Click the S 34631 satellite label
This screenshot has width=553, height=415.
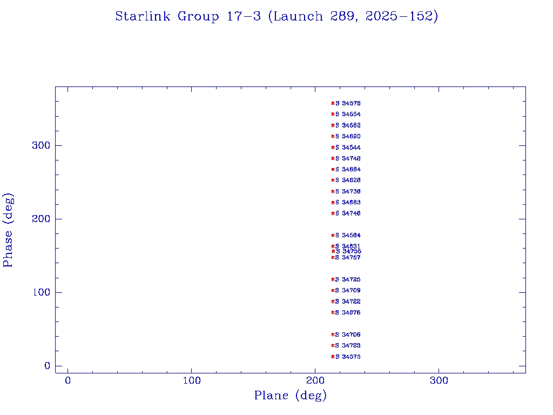[348, 246]
